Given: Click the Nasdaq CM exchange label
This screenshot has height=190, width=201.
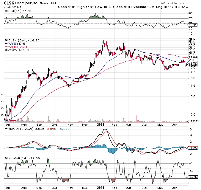Looking at the screenshot, I should click(x=48, y=3).
